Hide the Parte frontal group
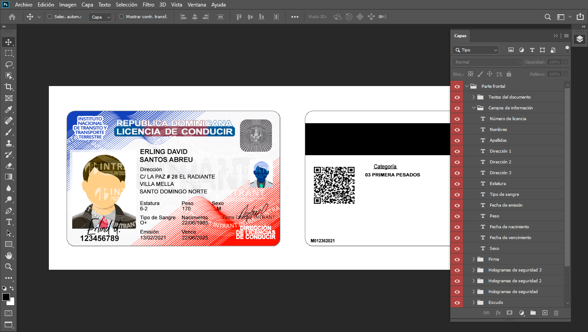588x332 pixels. click(x=457, y=86)
